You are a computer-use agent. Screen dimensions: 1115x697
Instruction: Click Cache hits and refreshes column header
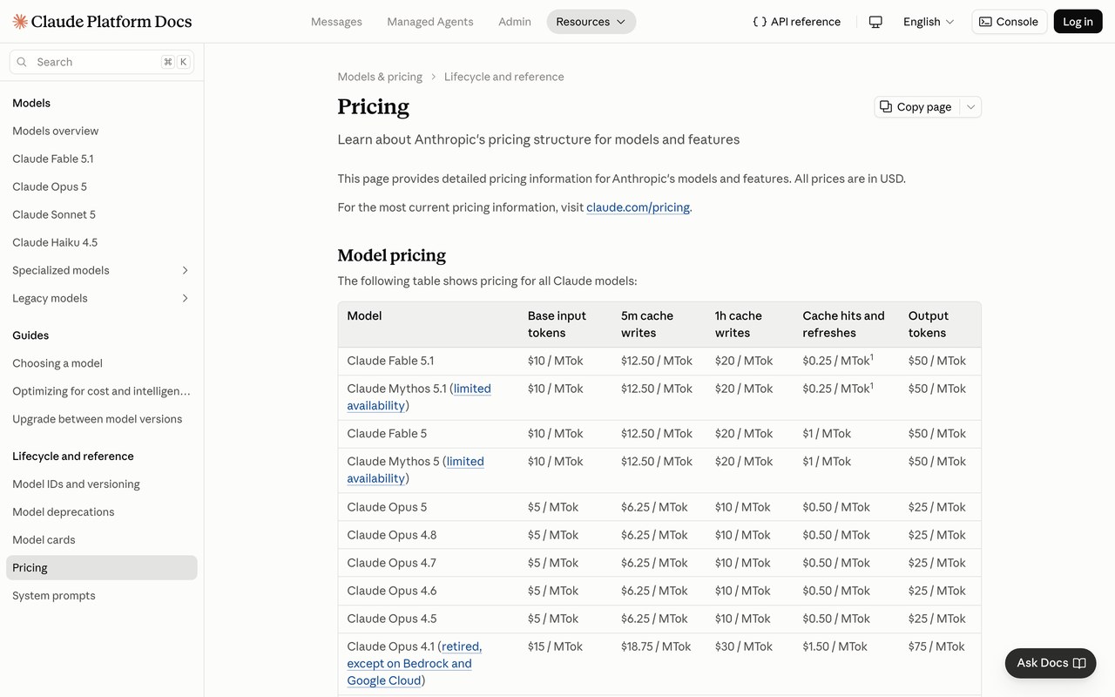(843, 324)
